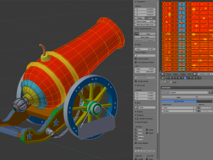Image resolution: width=213 pixels, height=160 pixels.
Task: Click the Apply modifier button
Action: click(x=179, y=97)
